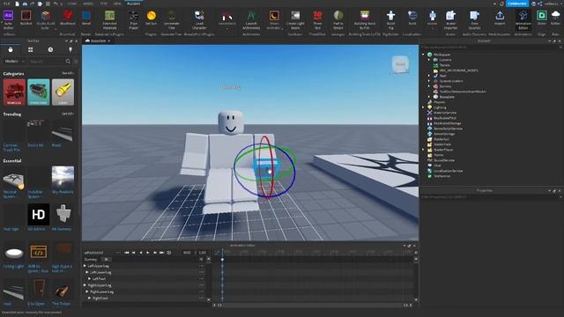Click the view selector cube in viewport

[400, 64]
